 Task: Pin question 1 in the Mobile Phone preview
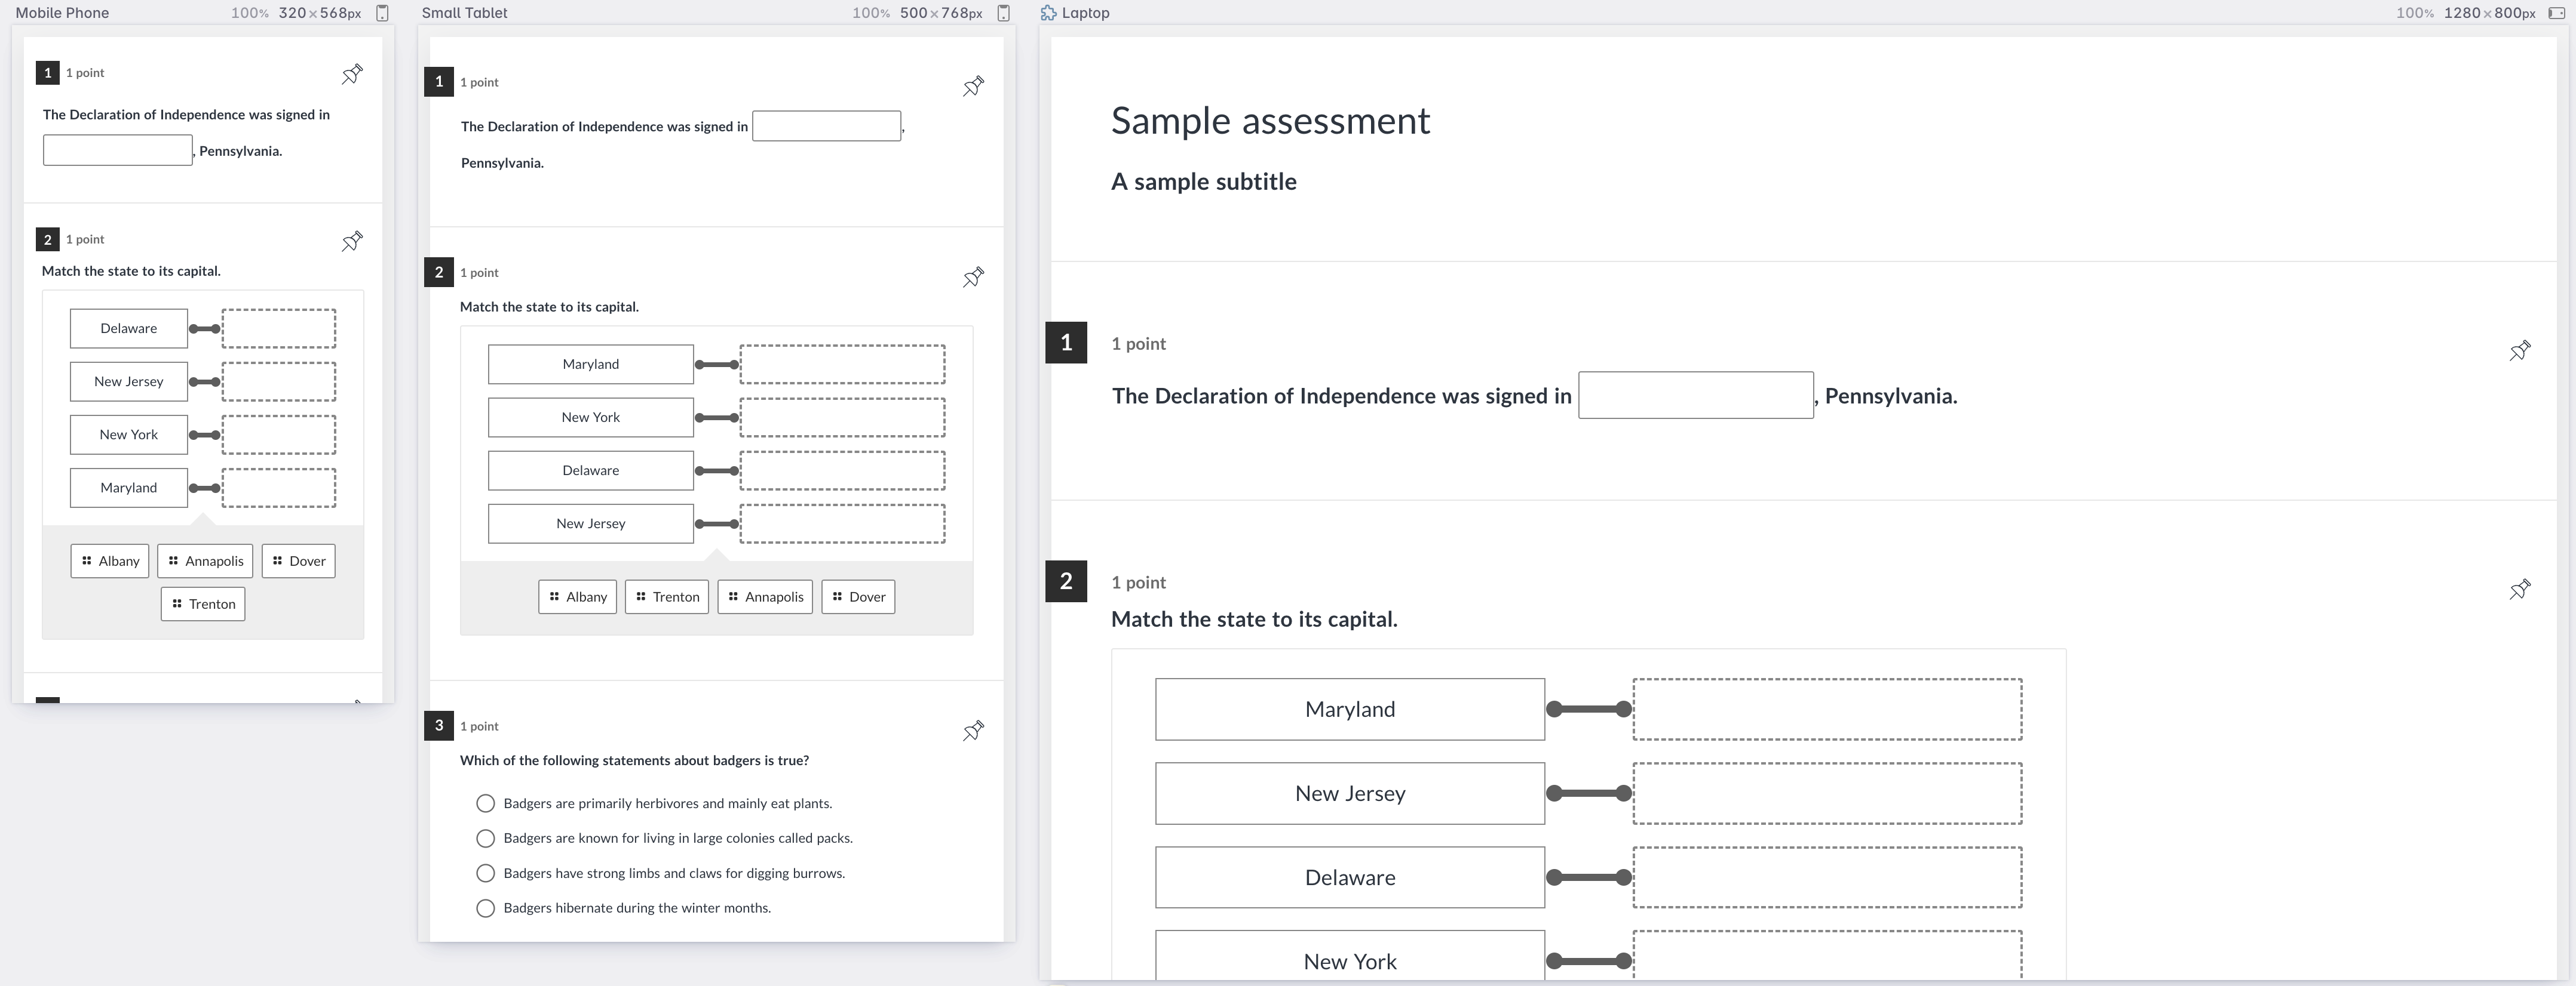[352, 74]
